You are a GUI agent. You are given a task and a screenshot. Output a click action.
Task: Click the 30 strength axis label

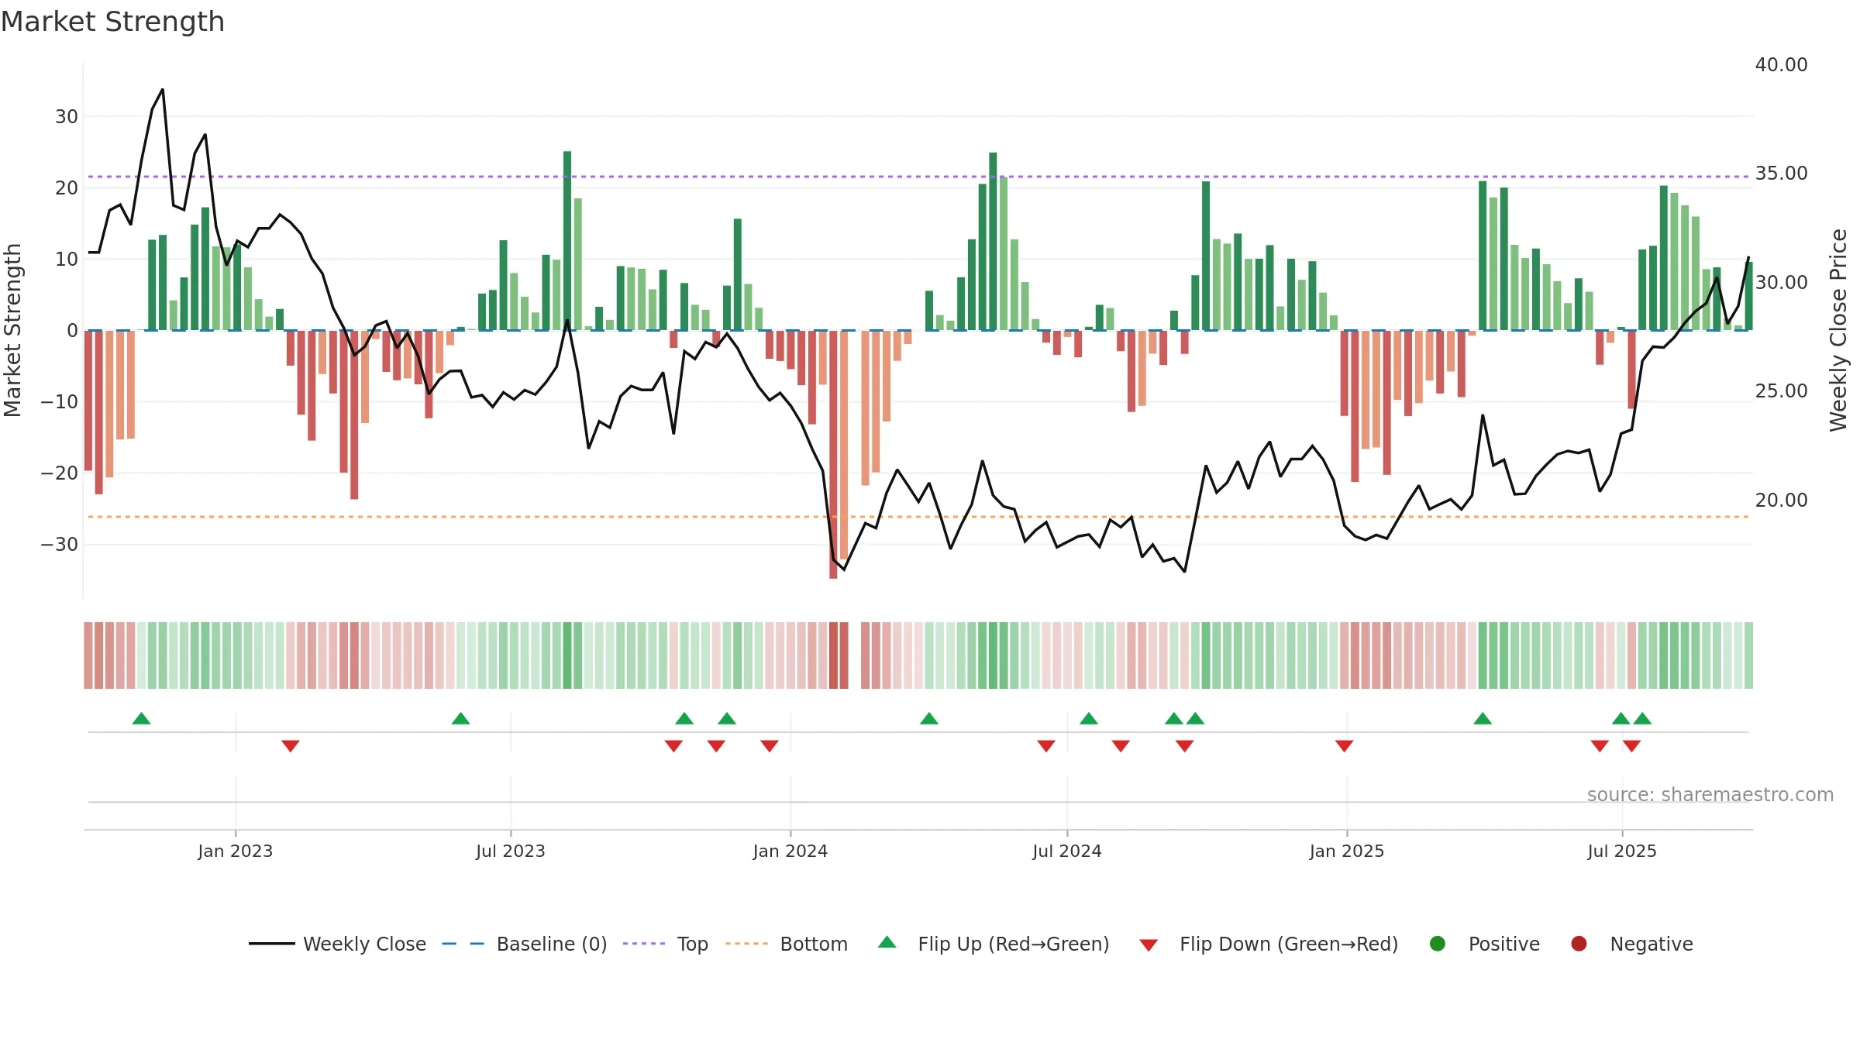[67, 117]
